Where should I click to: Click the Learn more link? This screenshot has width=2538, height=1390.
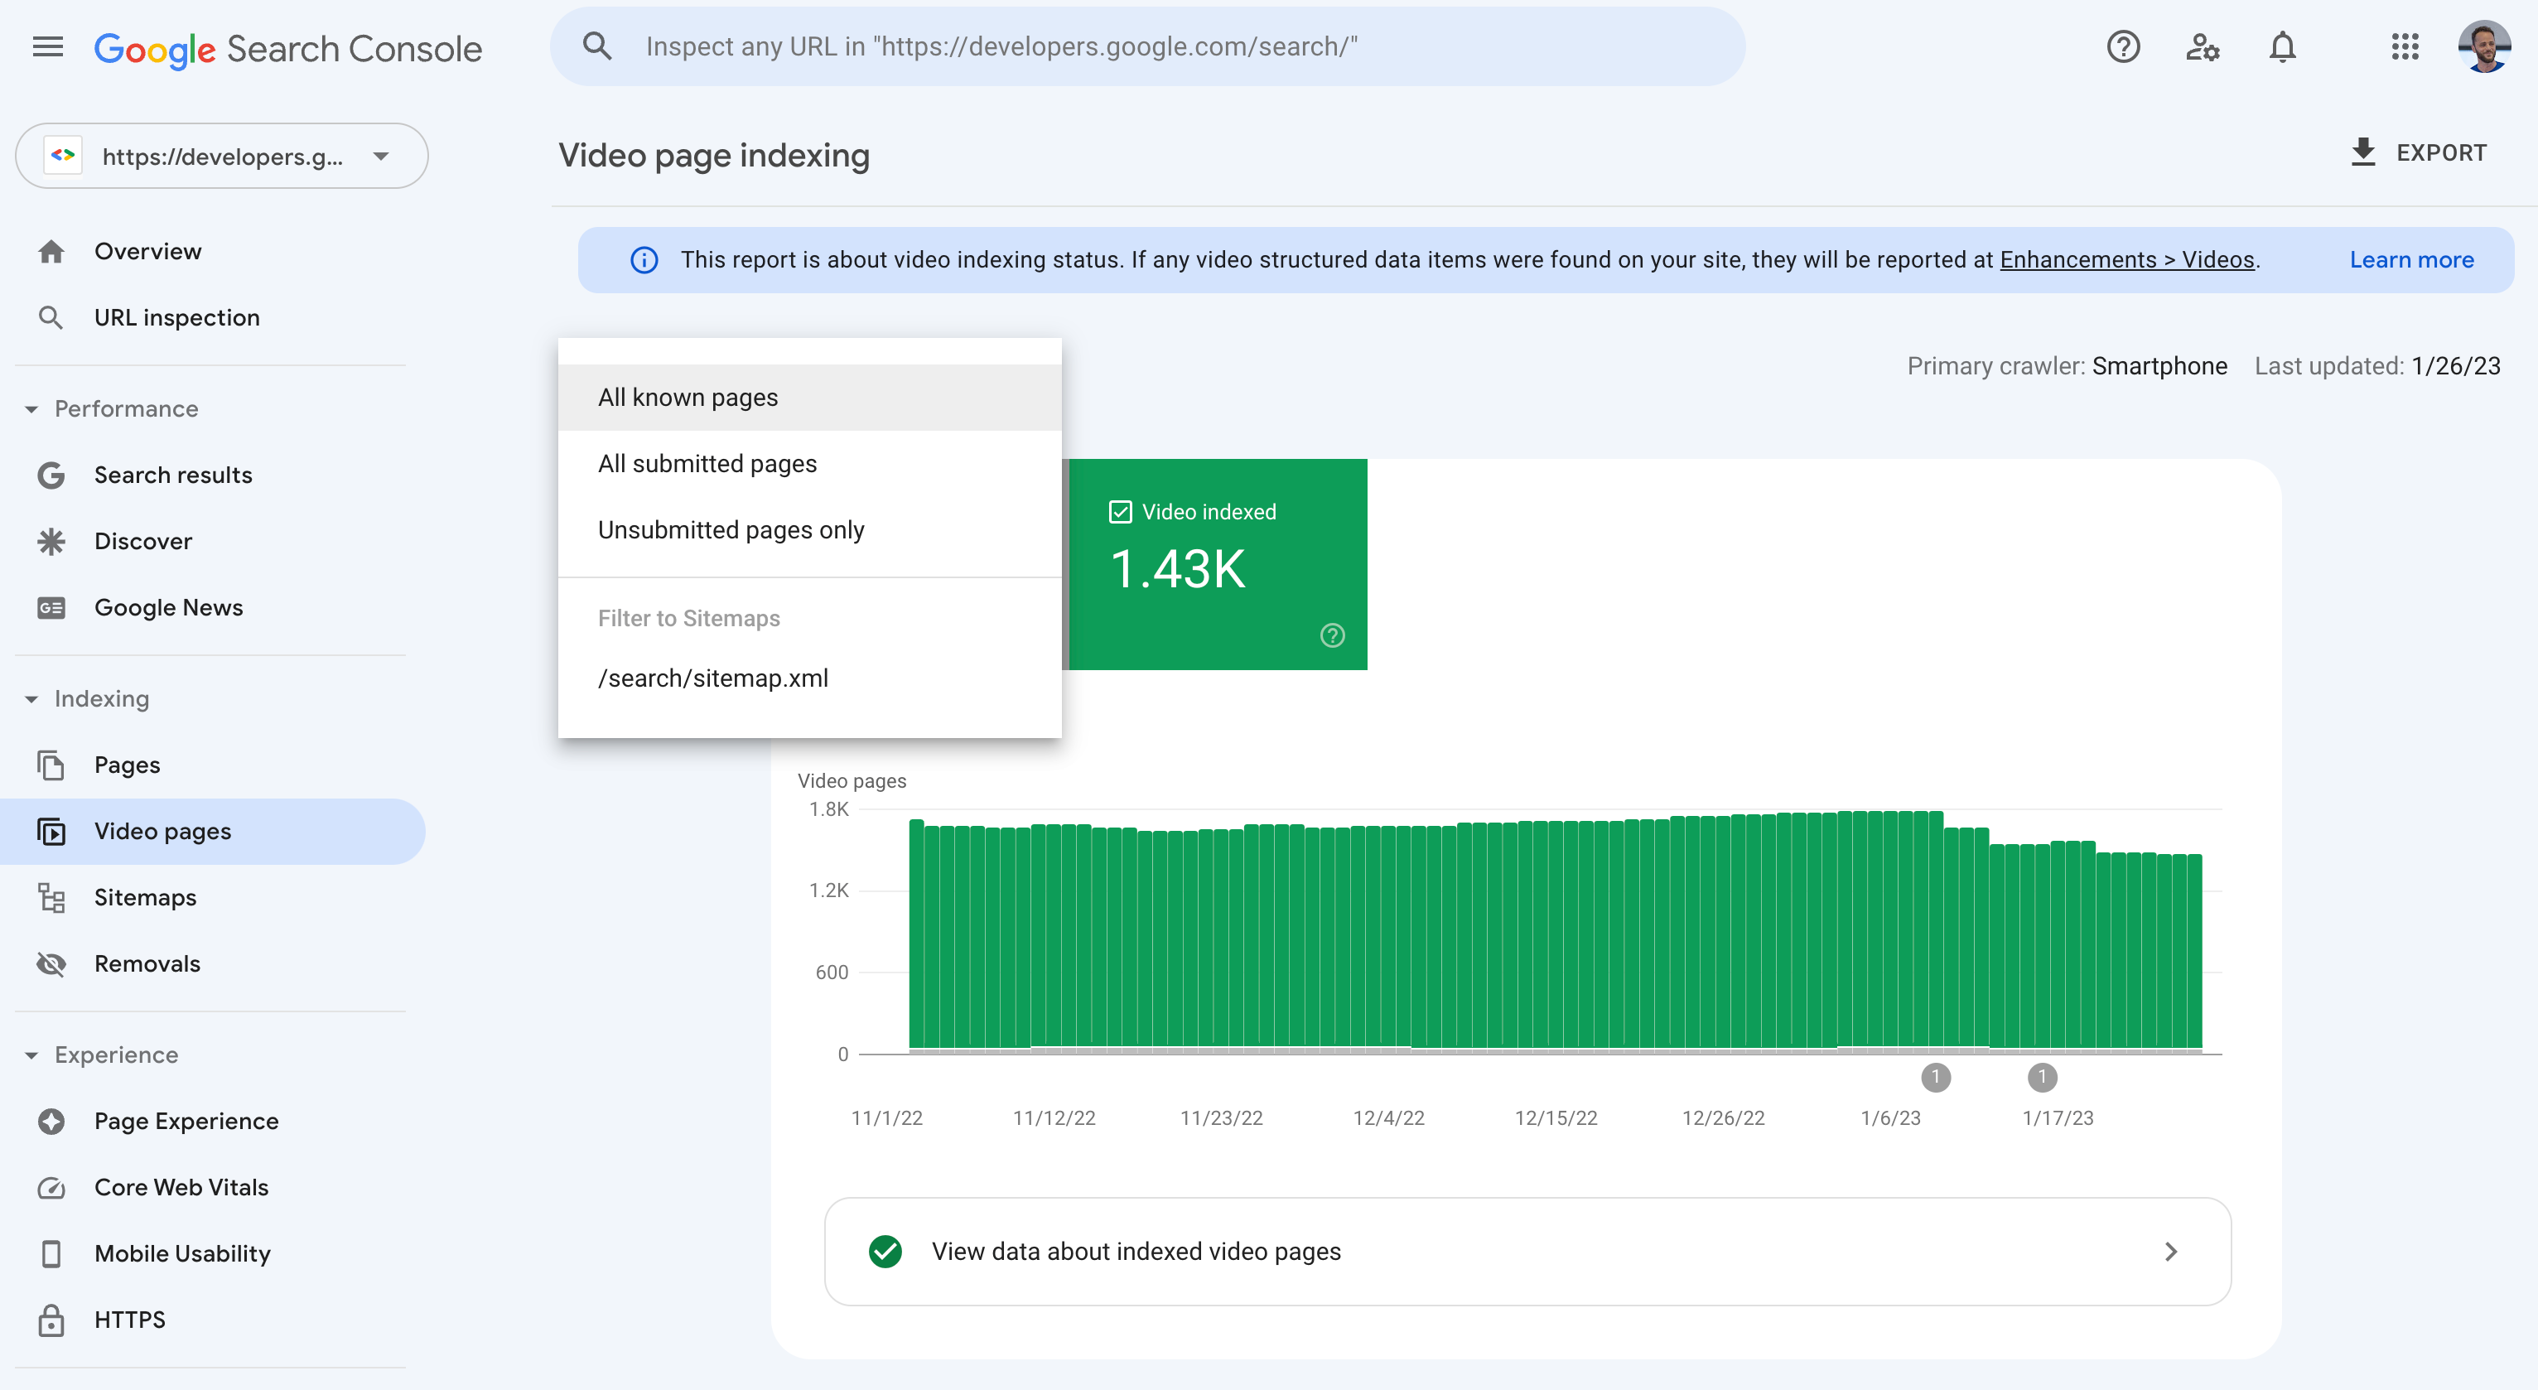tap(2411, 258)
